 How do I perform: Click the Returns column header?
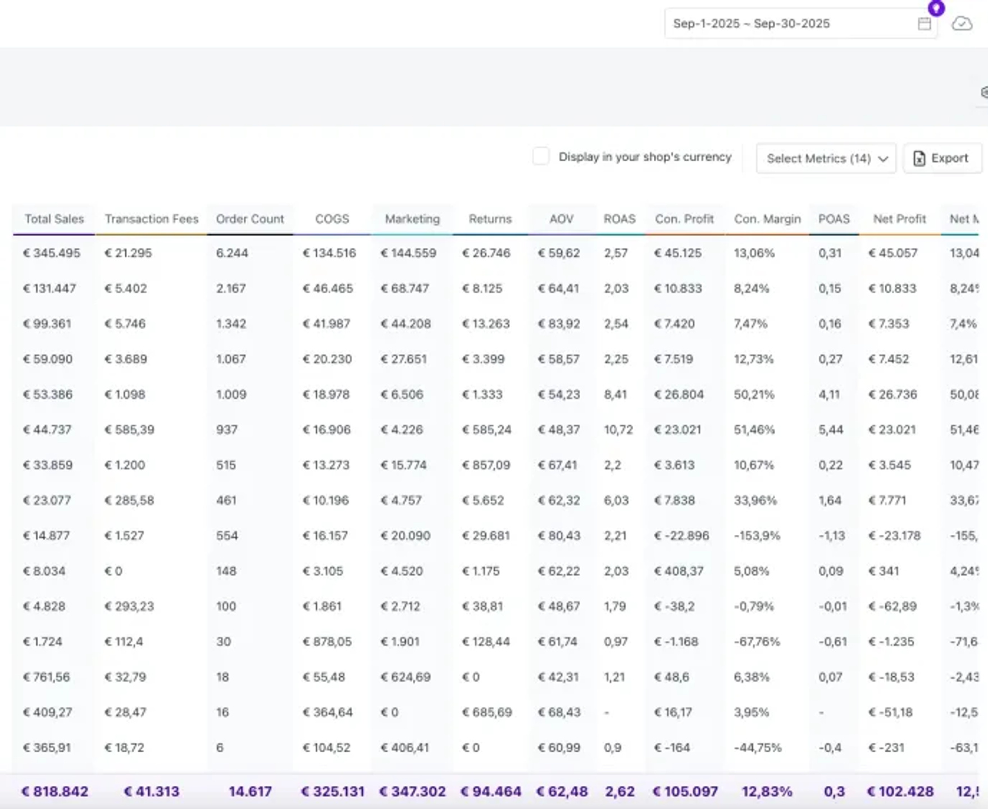[490, 219]
